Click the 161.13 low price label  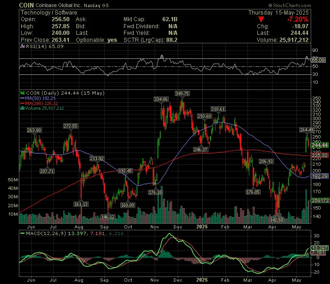click(81, 204)
